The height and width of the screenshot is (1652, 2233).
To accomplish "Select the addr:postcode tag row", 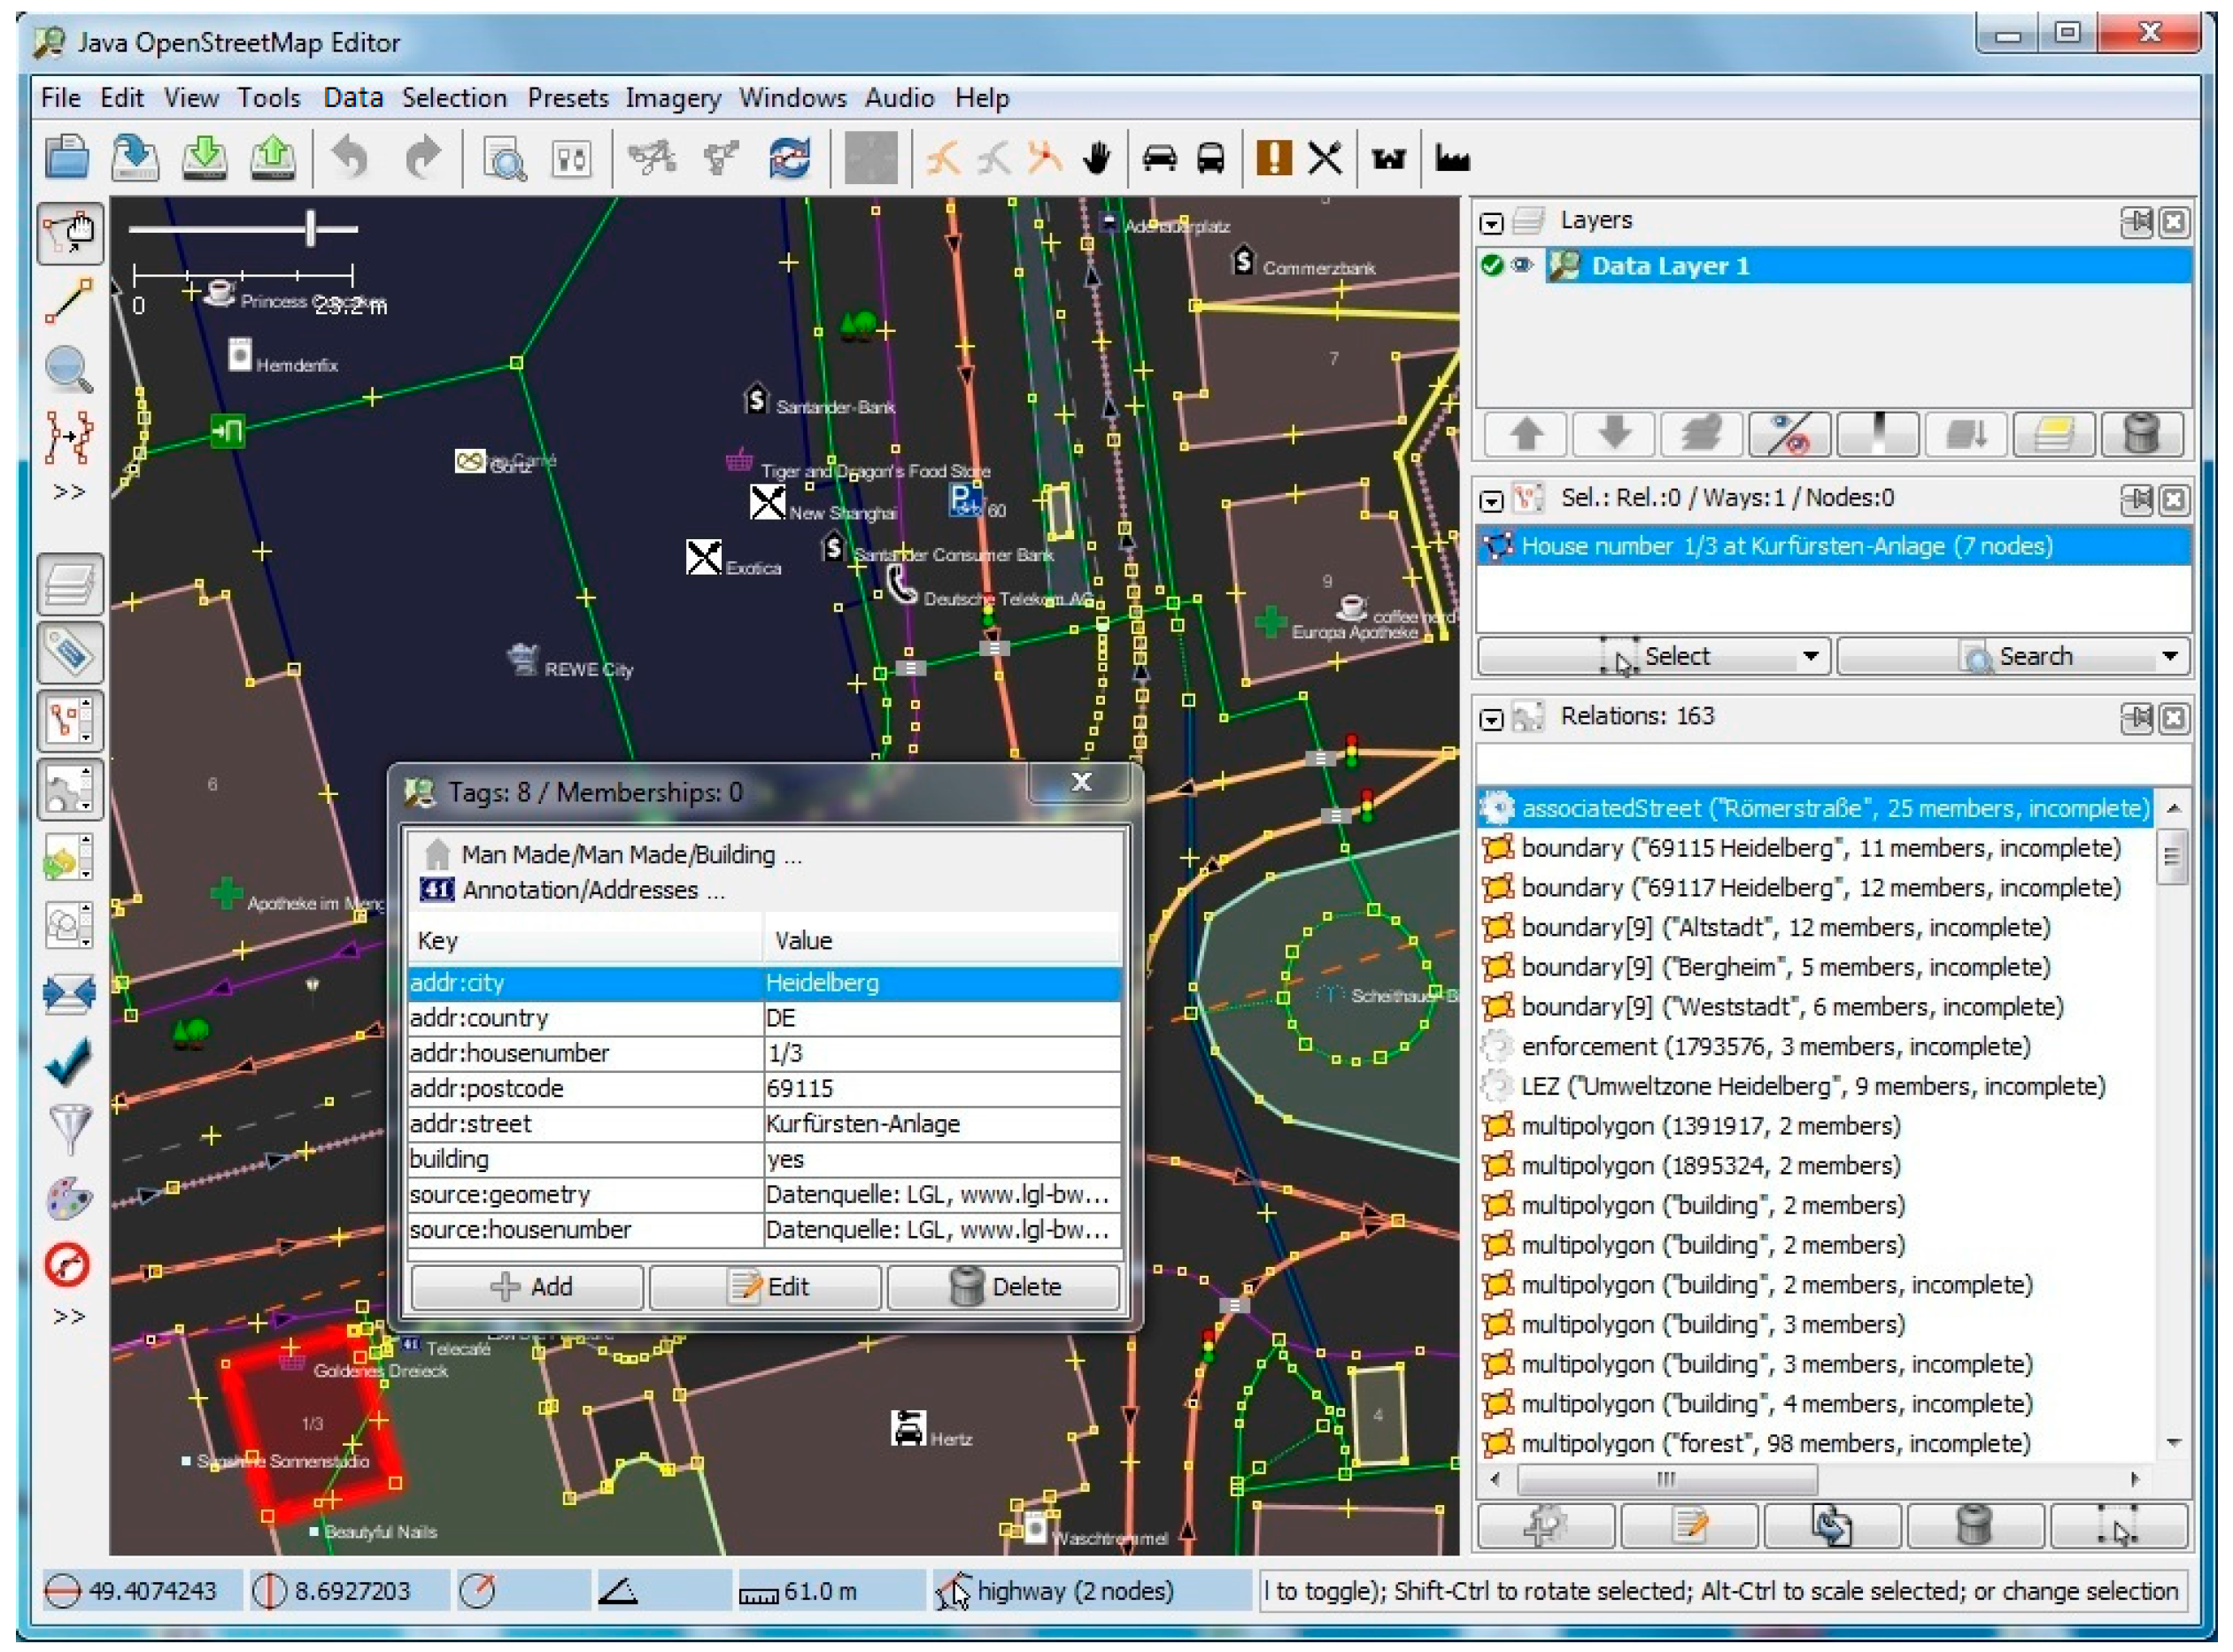I will tap(764, 1089).
